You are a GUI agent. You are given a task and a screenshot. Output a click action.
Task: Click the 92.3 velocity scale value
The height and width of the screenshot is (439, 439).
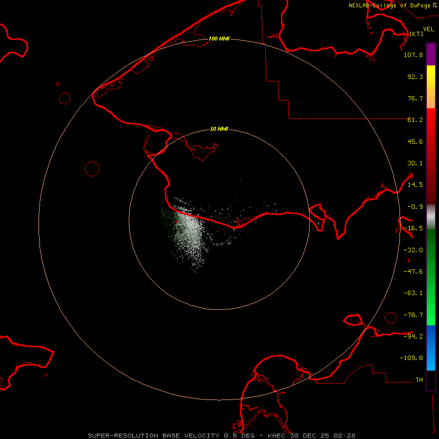coord(415,77)
